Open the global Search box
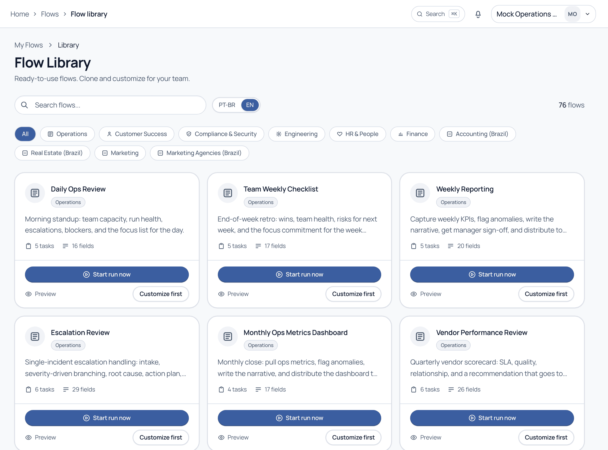The image size is (608, 450). (x=438, y=14)
